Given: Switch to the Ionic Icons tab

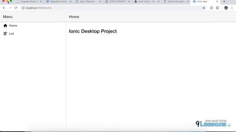Looking at the screenshot, I should click(147, 1).
